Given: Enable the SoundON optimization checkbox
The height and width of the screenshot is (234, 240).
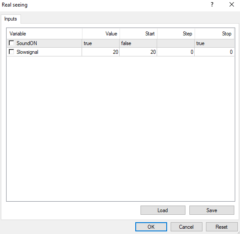Looking at the screenshot, I should pos(11,43).
